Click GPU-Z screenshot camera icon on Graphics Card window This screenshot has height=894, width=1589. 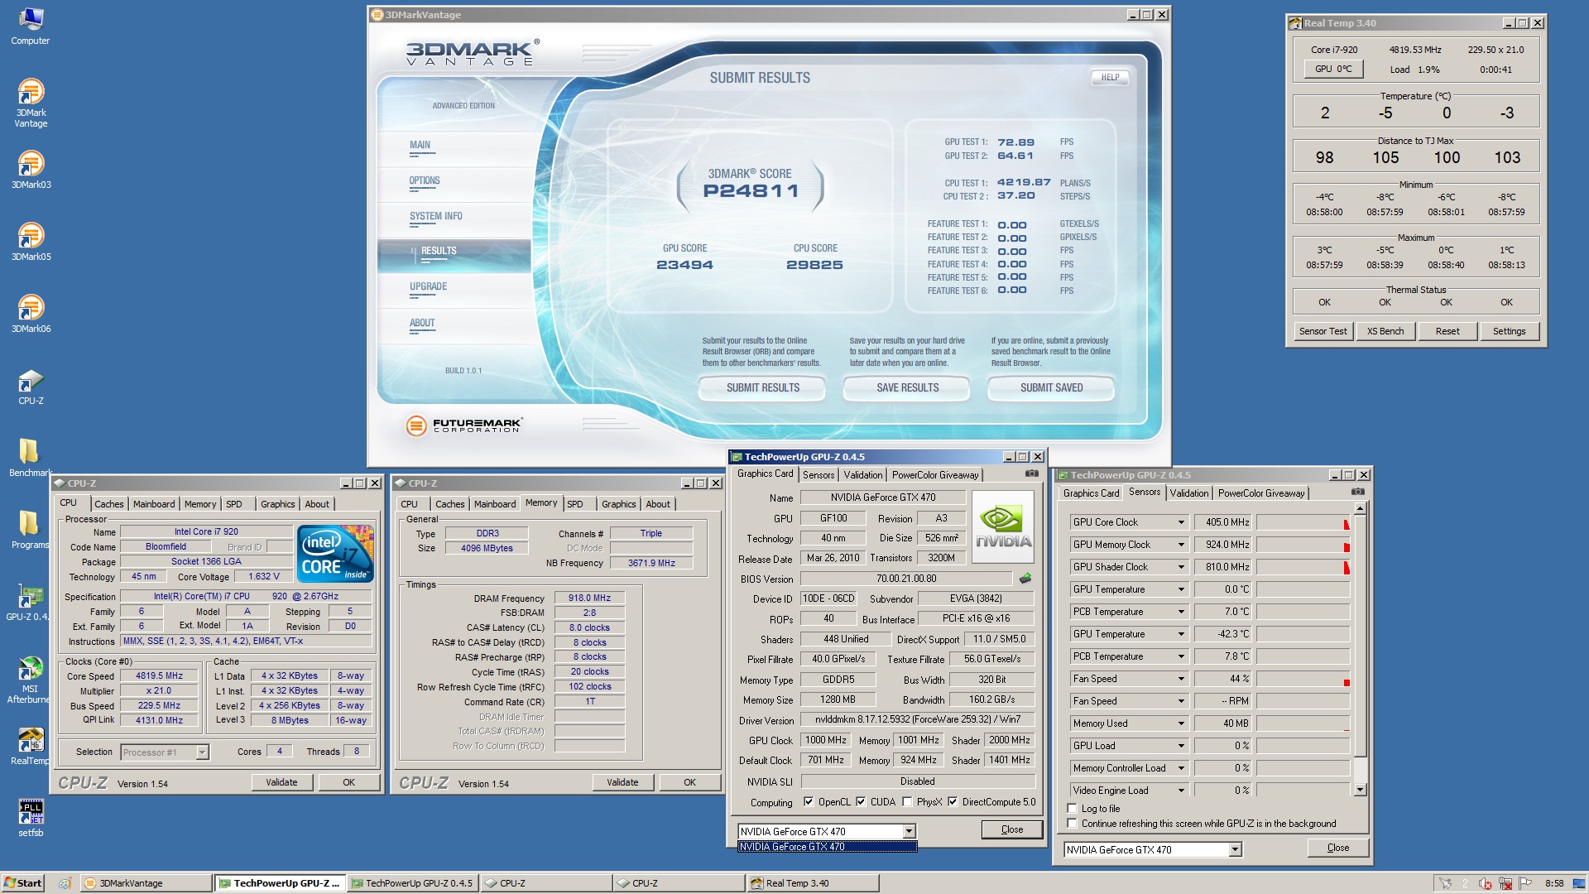click(x=1032, y=473)
